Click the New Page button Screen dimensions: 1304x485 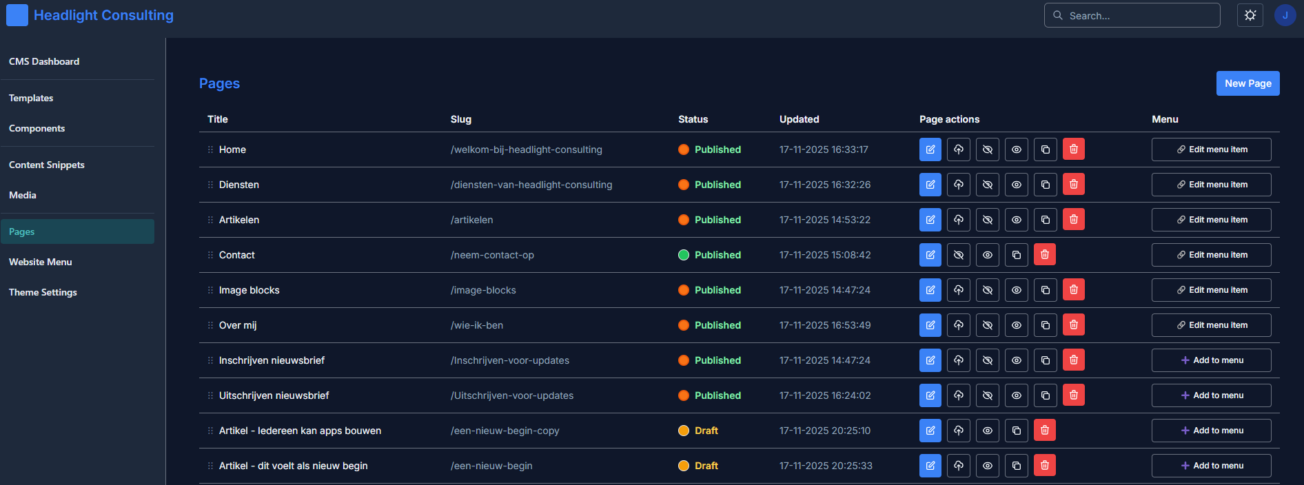[1247, 83]
